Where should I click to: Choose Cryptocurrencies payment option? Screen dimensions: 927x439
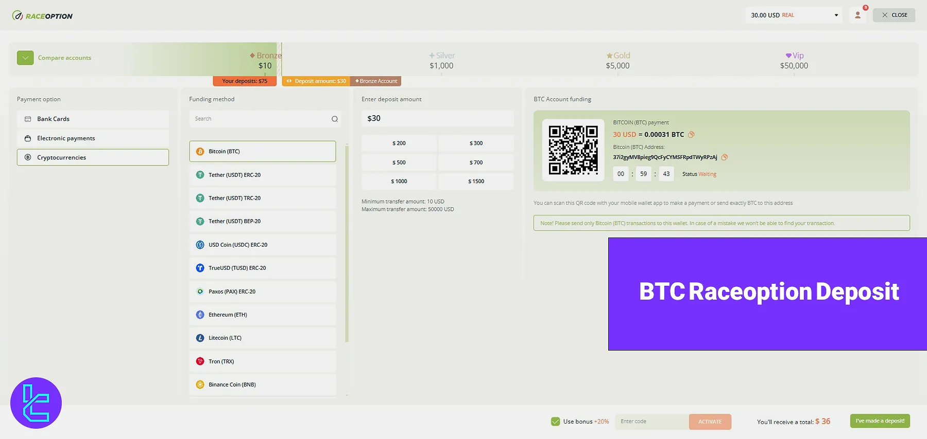[x=93, y=157]
